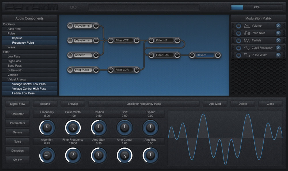Select the Freq Pulse node label
The width and height of the screenshot is (288, 171).
(83, 70)
